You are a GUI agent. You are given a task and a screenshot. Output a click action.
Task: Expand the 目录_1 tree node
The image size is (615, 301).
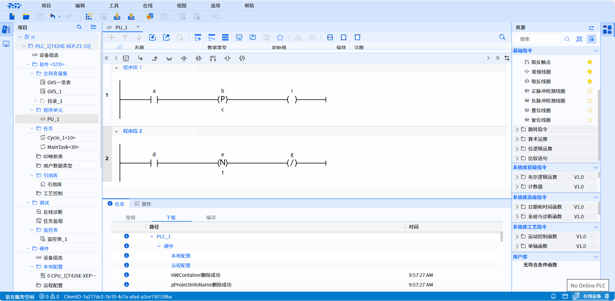tap(35, 101)
